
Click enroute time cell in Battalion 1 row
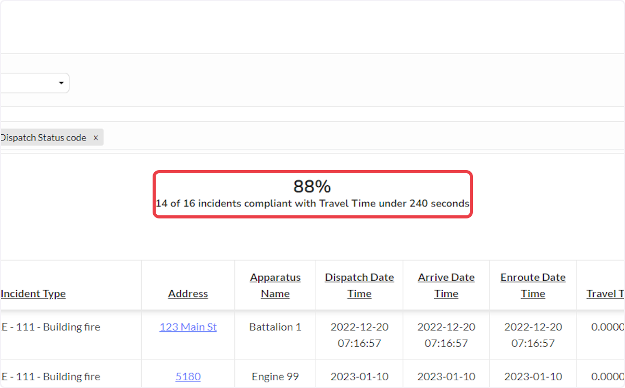533,335
